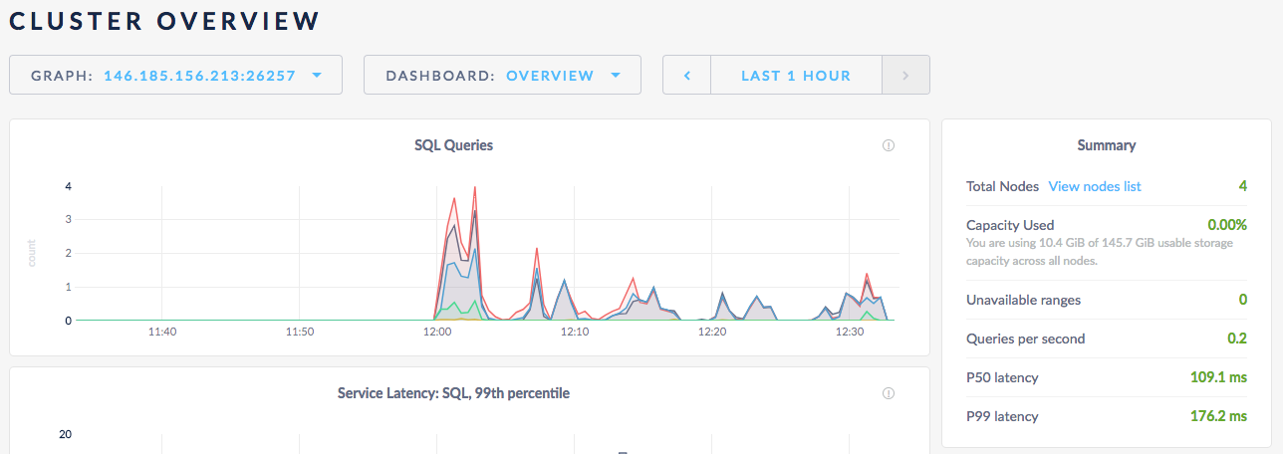Open the Graph node selector dropdown
The height and width of the screenshot is (454, 1283).
pos(175,75)
